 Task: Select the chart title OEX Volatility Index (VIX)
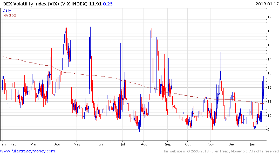click(31, 4)
